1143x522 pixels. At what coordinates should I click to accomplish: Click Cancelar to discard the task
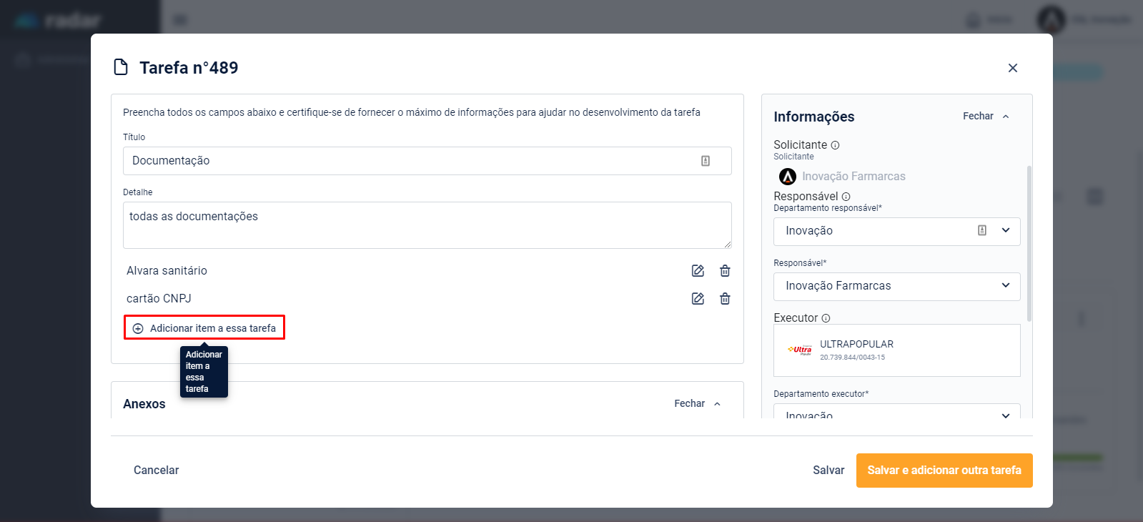click(156, 471)
